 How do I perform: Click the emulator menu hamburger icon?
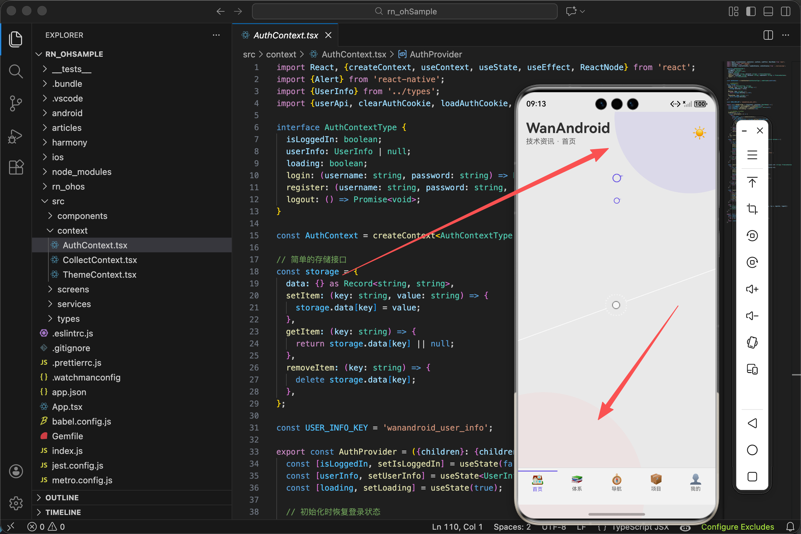point(752,155)
